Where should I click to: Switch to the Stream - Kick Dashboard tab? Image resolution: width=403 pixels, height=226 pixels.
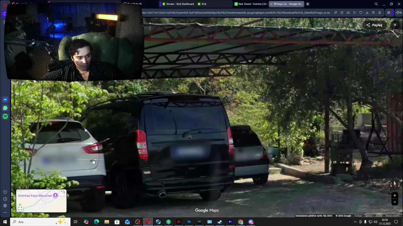(178, 4)
